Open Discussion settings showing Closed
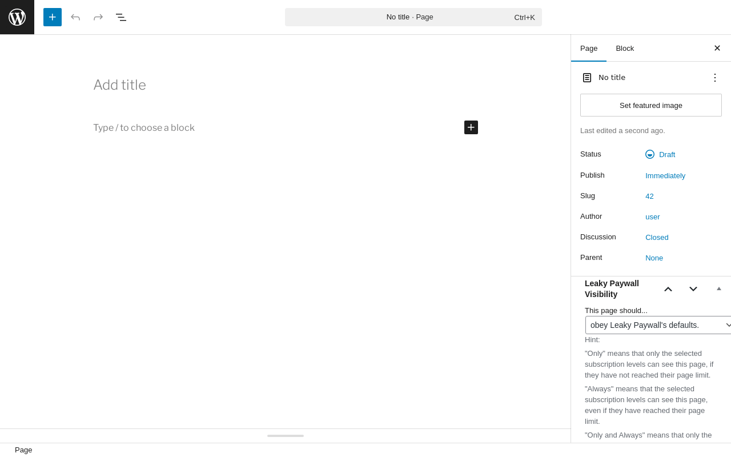 [657, 237]
